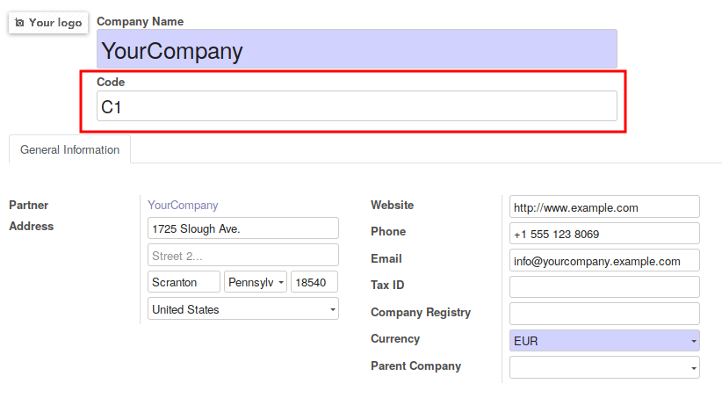This screenshot has width=722, height=398.
Task: Click the Phone number field
Action: coord(604,234)
